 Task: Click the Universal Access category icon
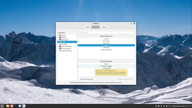(60, 49)
